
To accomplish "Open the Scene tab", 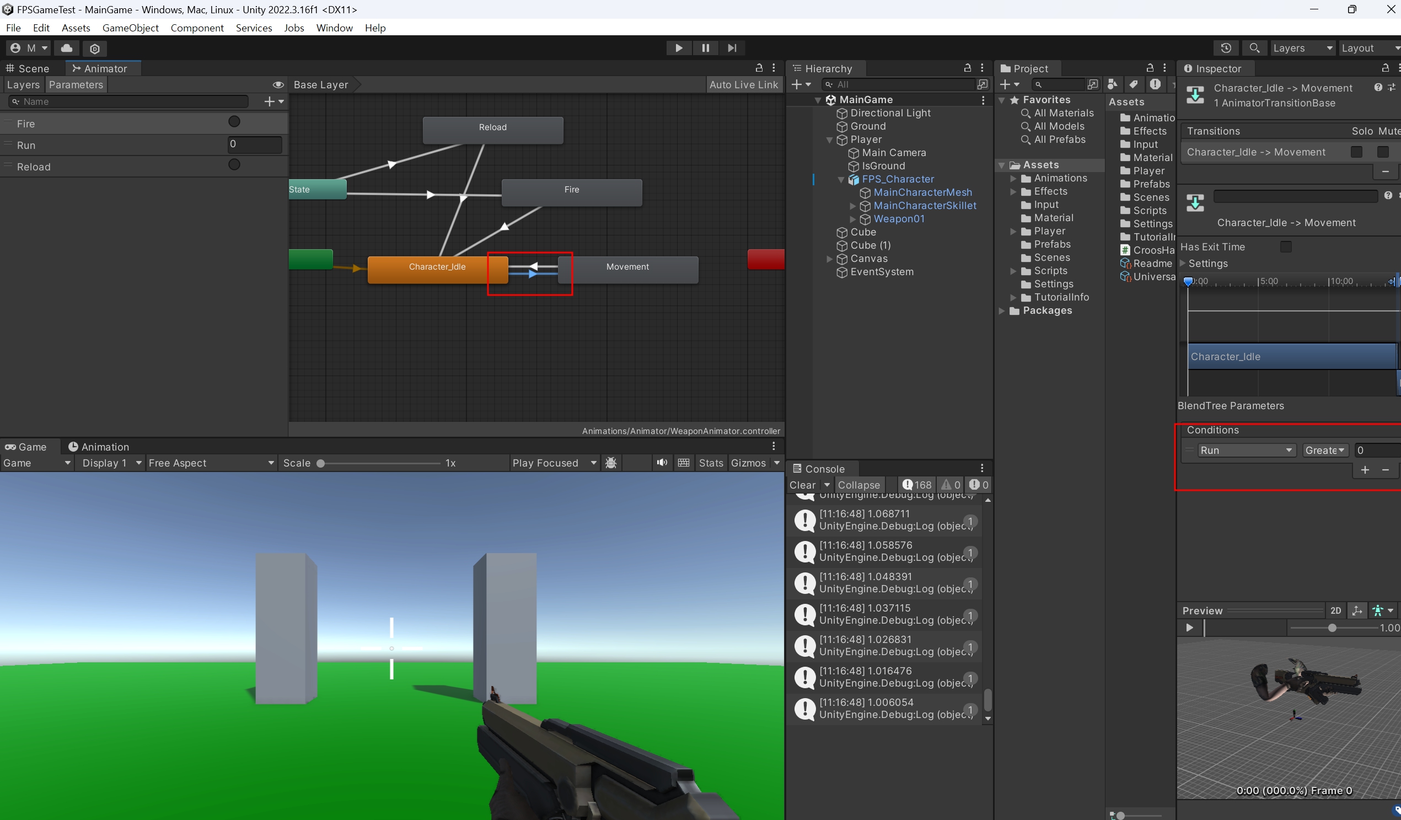I will (27, 68).
